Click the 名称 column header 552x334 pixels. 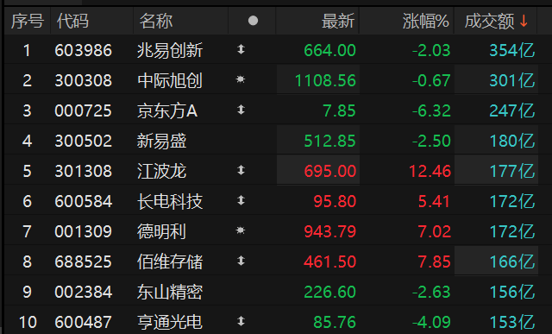156,21
